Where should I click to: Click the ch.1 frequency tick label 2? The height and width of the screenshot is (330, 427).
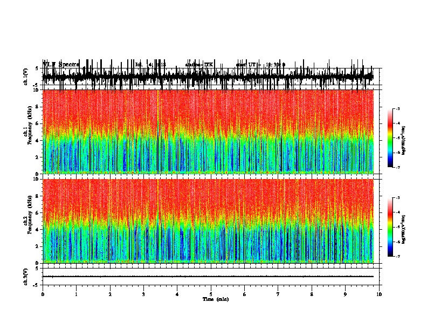[x=38, y=157]
